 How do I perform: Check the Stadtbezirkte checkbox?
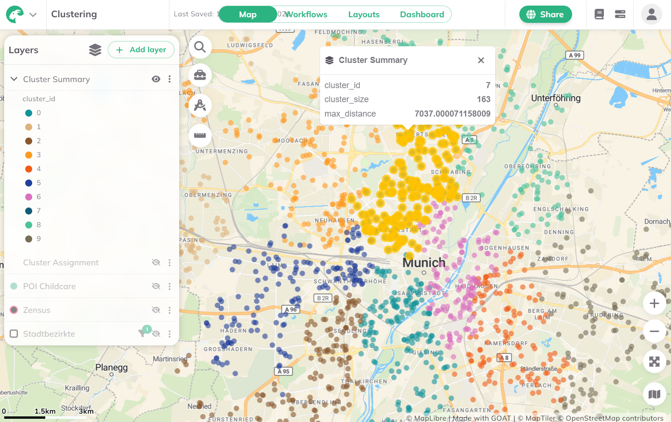14,333
